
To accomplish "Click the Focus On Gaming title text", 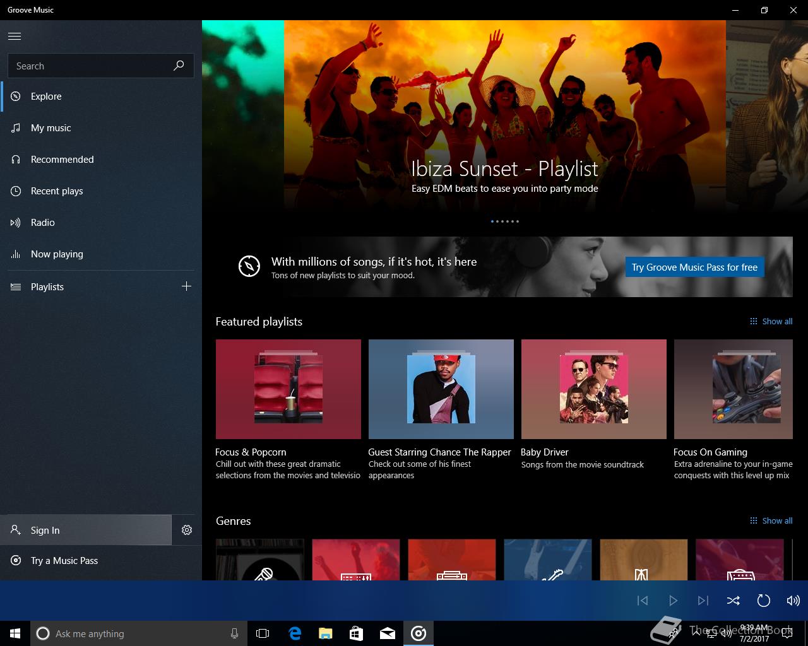I will (710, 452).
